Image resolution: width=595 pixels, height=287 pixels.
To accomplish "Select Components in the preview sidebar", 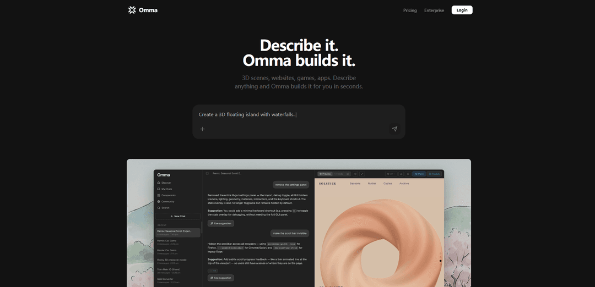I will (x=168, y=195).
